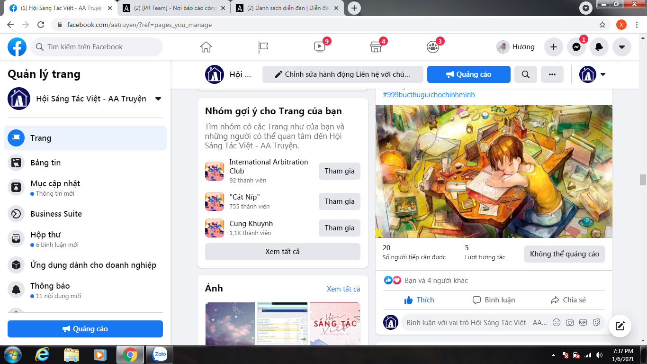Open the Facebook home logo
This screenshot has width=647, height=364.
pos(17,47)
